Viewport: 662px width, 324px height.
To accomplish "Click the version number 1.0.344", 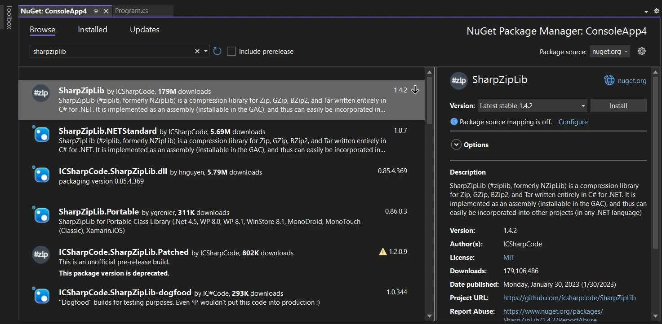I will click(x=397, y=292).
